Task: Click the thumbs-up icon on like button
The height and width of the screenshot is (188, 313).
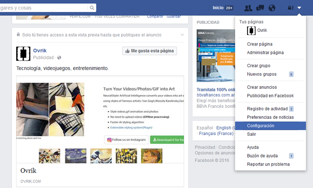Action: [127, 51]
